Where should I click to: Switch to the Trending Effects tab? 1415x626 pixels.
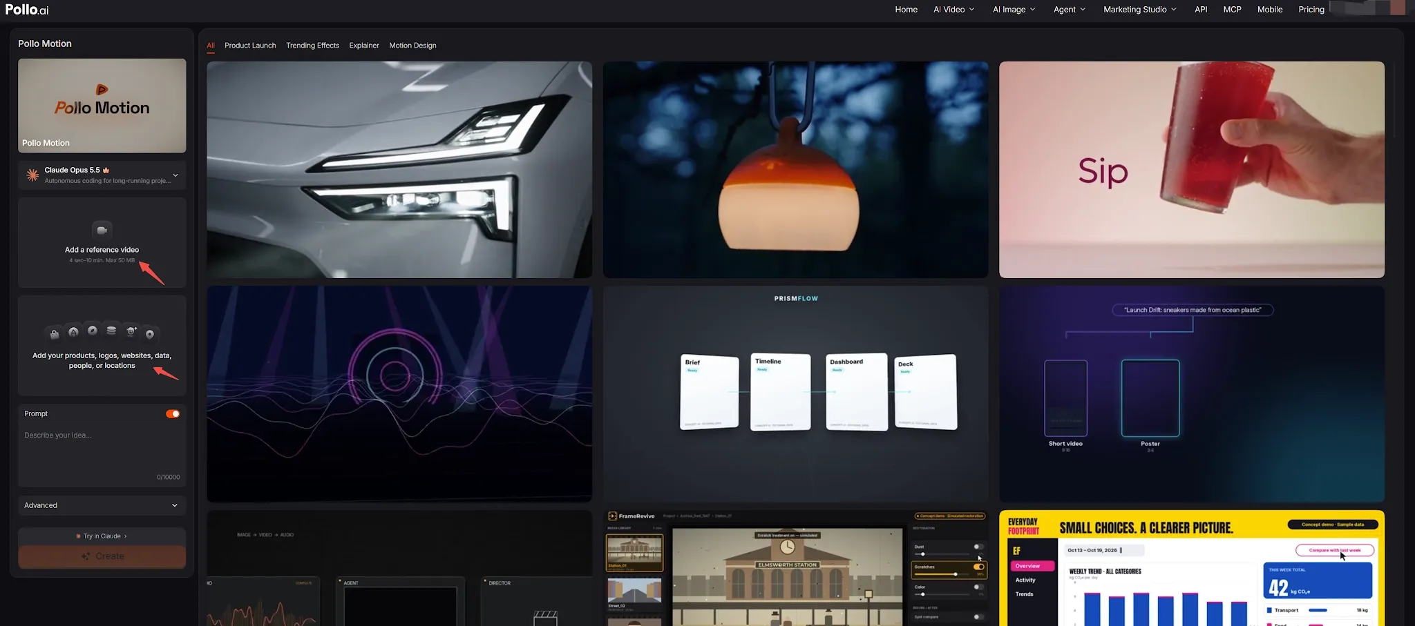coord(312,46)
